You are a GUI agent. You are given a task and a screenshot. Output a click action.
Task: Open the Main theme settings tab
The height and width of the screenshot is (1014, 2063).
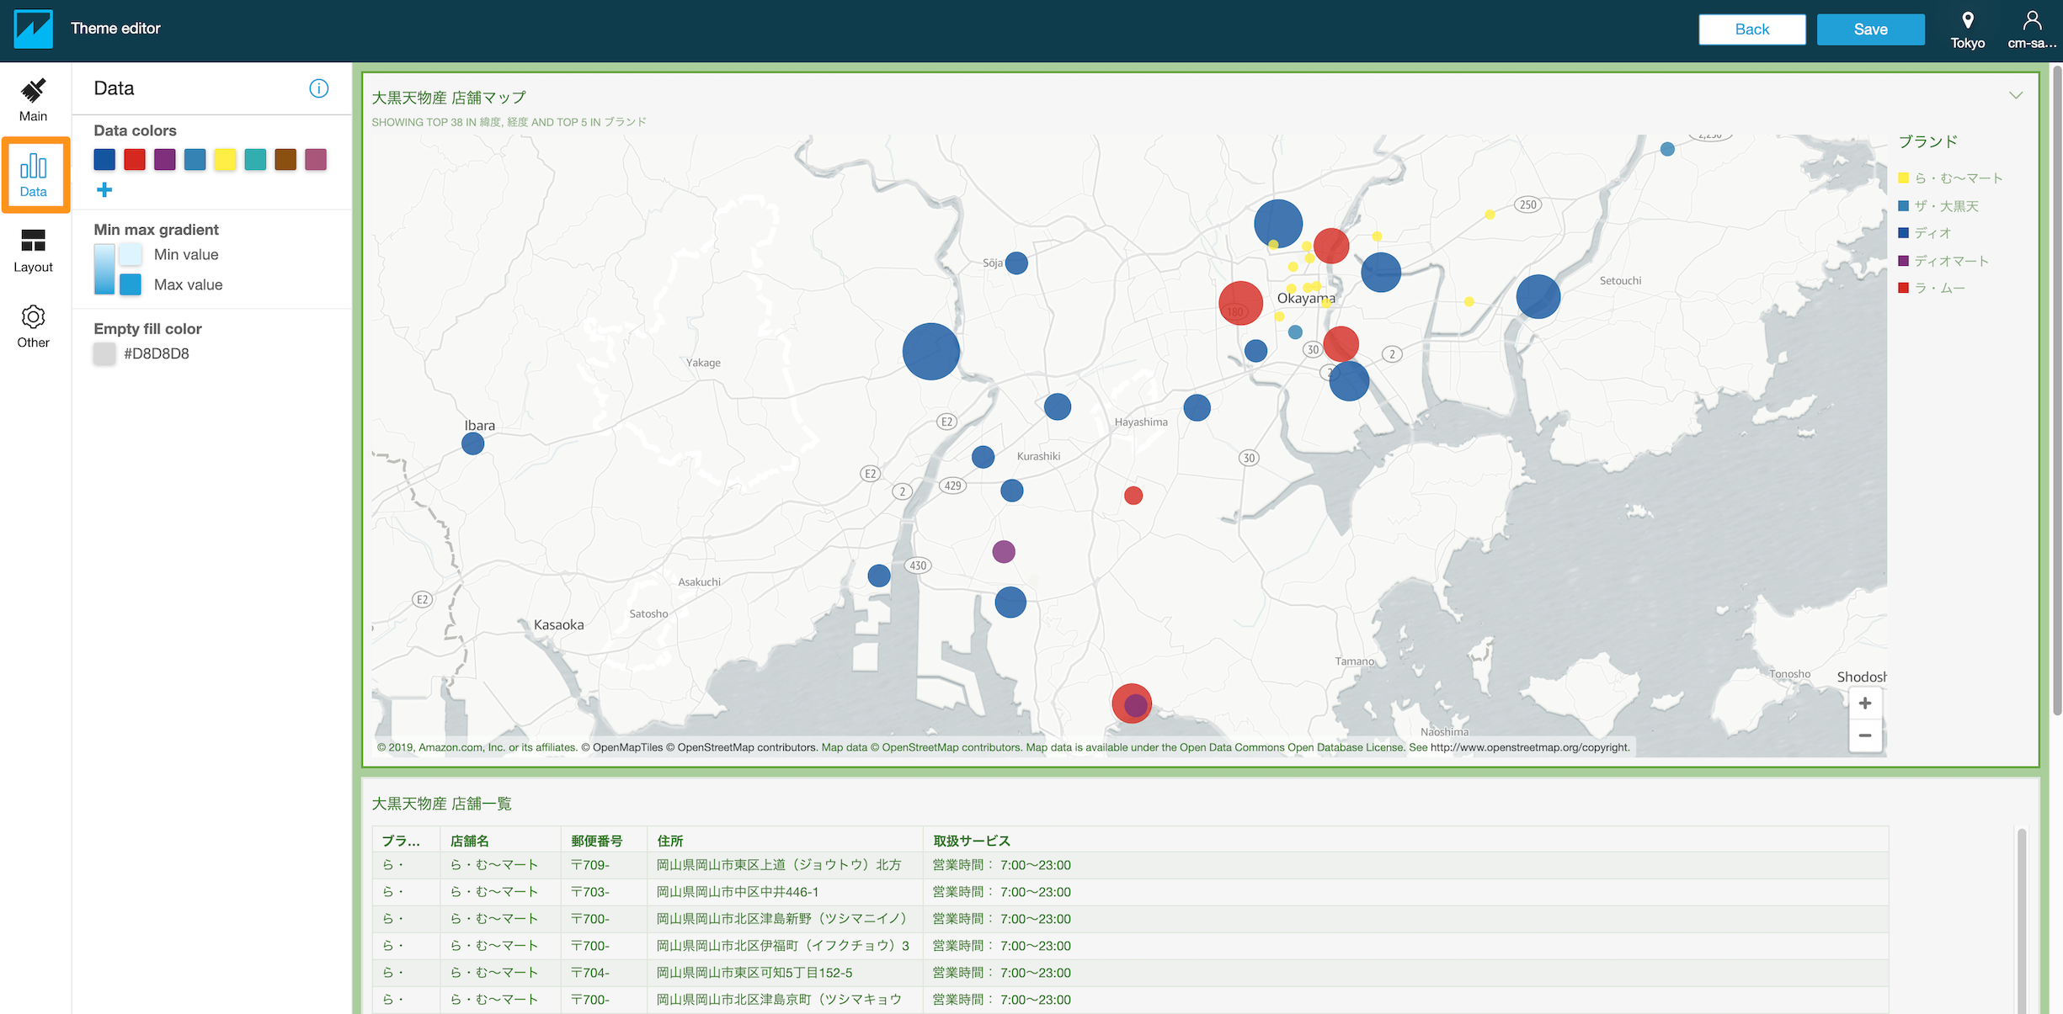34,100
